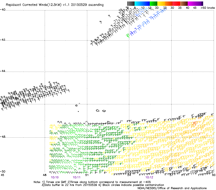Click the orange 25-30 knots legend segment
The height and width of the screenshot is (190, 216).
coord(169,4)
